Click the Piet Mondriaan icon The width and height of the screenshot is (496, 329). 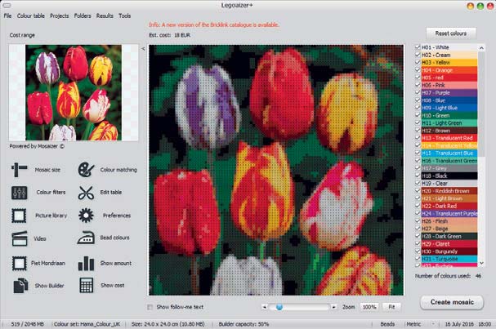tap(19, 263)
